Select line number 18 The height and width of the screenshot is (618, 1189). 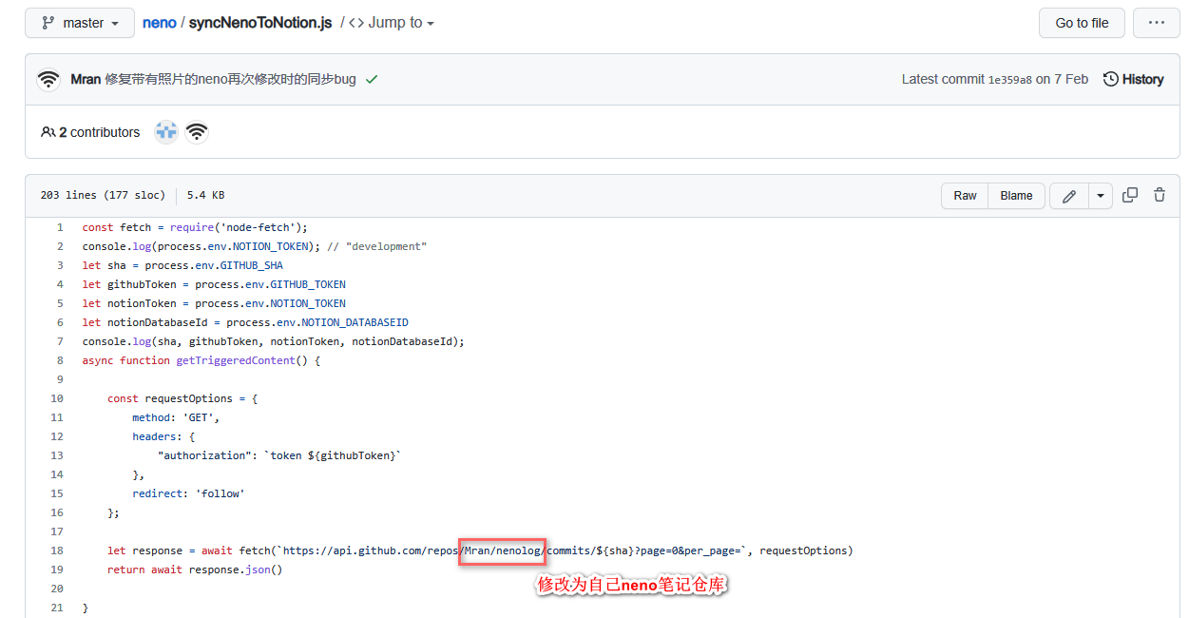pos(57,550)
